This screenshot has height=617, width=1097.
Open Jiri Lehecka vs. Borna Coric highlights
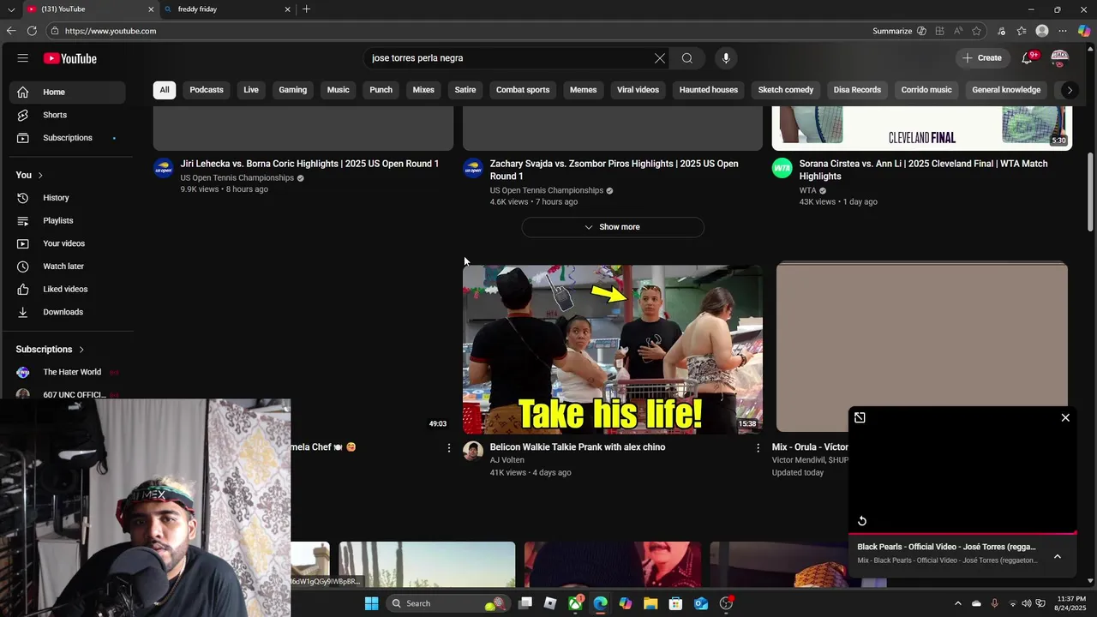pyautogui.click(x=309, y=164)
